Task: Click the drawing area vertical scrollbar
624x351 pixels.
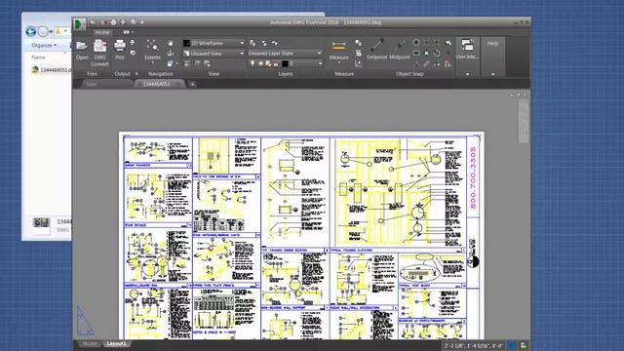Action: pos(524,121)
